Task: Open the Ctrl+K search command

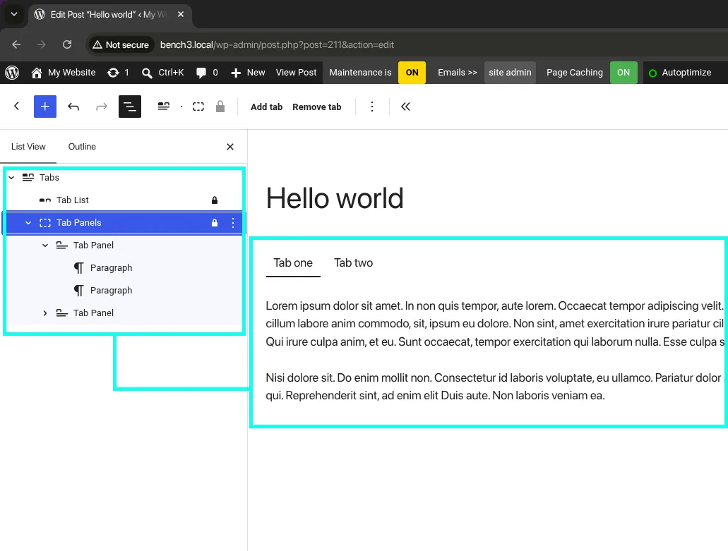Action: [x=163, y=73]
